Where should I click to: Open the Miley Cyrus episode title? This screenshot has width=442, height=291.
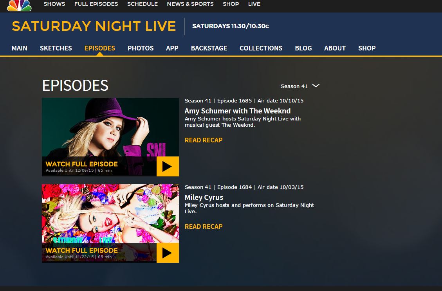[x=204, y=197]
